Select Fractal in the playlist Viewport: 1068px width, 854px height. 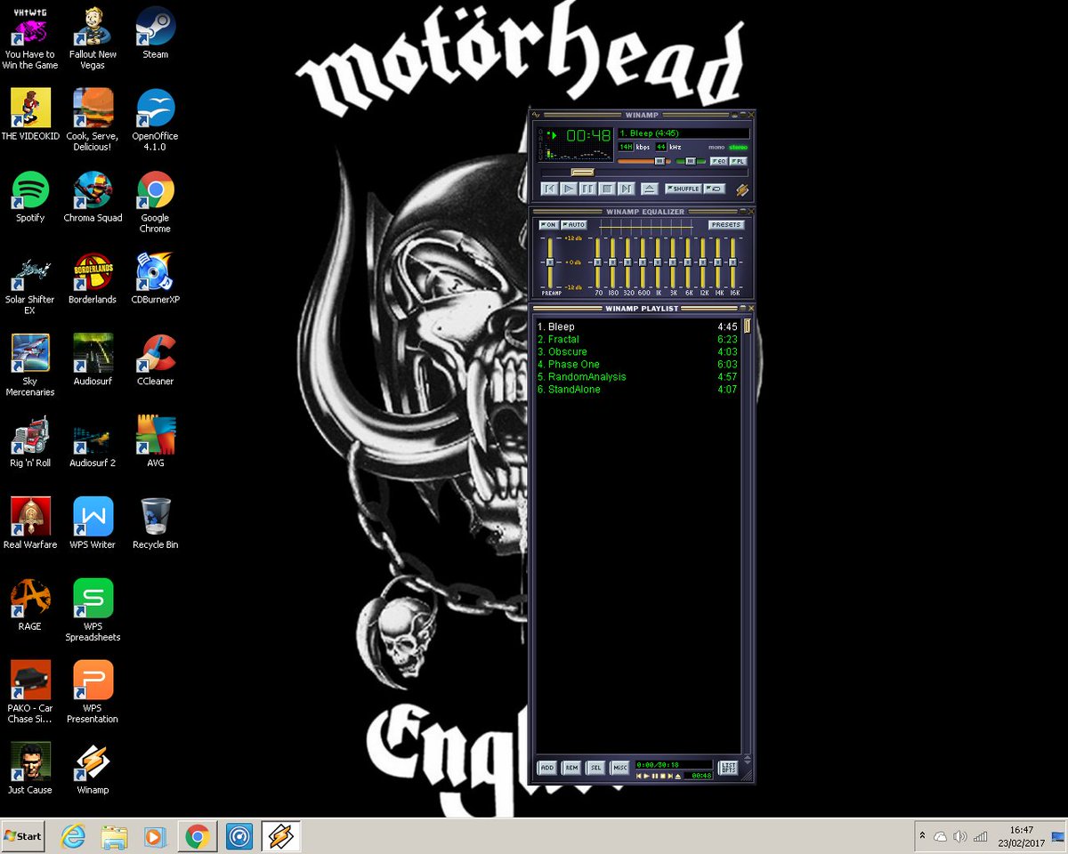coord(637,339)
